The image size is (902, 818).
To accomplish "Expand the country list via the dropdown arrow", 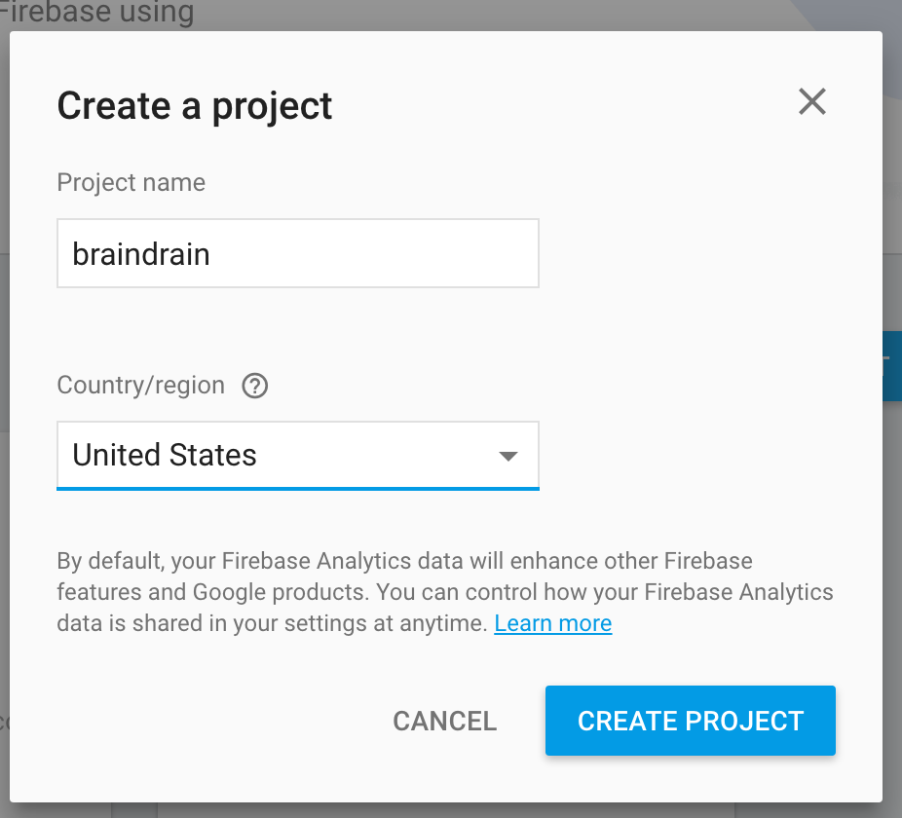I will [x=507, y=456].
